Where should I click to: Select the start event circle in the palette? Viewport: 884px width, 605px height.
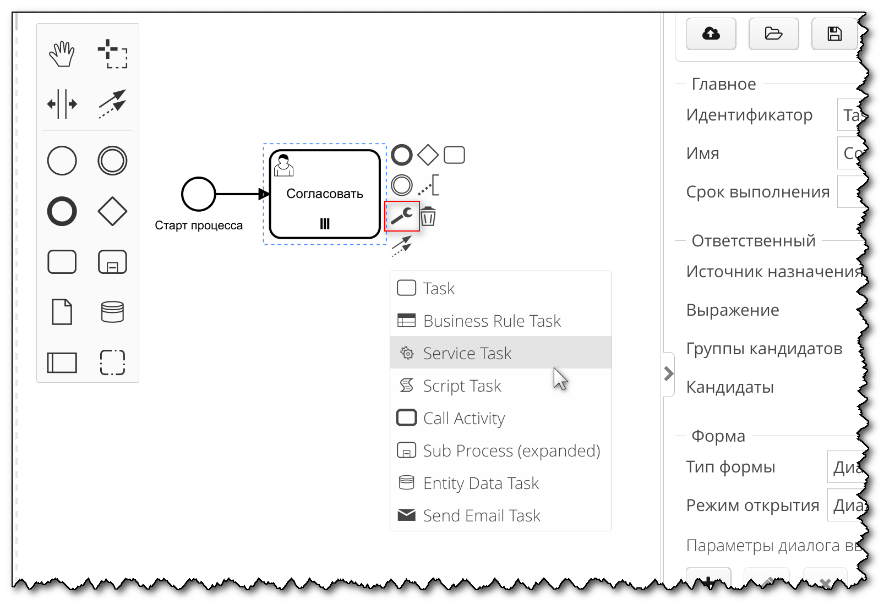click(x=62, y=161)
